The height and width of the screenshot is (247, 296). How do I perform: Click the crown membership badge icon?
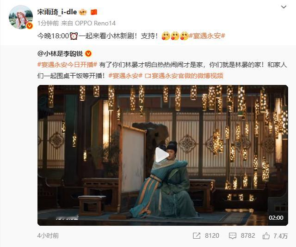pyautogui.click(x=83, y=12)
